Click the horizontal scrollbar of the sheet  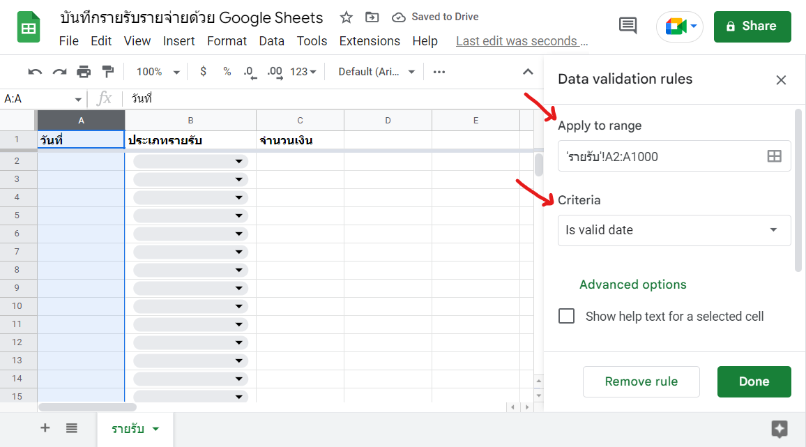(x=87, y=407)
